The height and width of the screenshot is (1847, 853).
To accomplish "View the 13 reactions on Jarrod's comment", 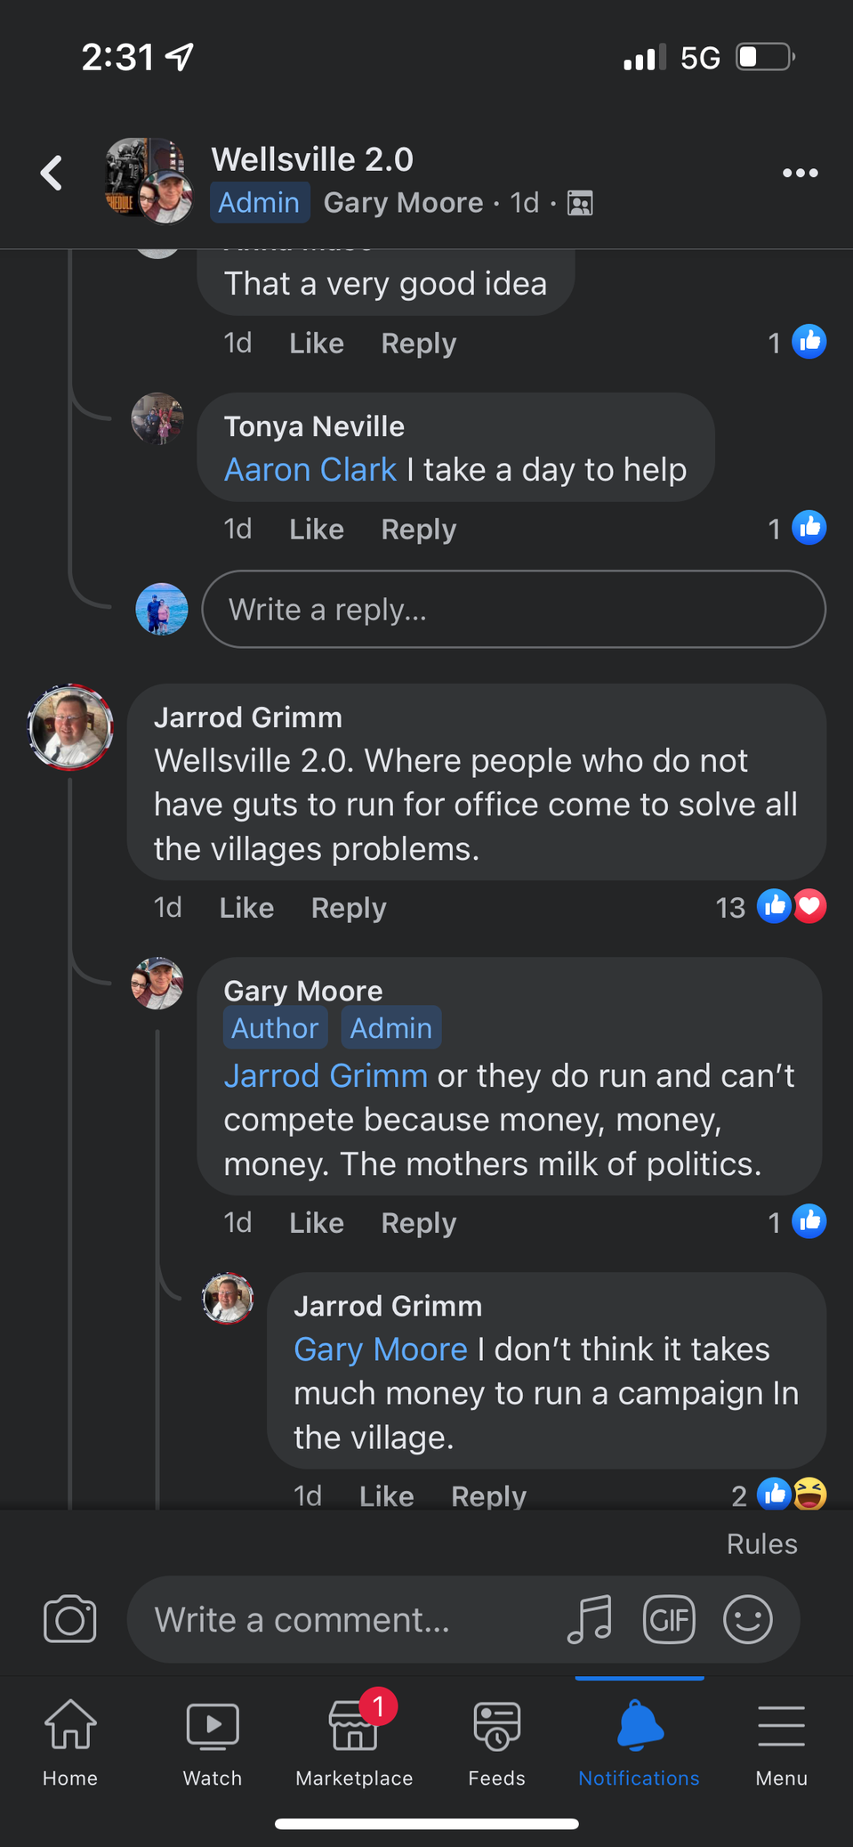I will click(771, 907).
